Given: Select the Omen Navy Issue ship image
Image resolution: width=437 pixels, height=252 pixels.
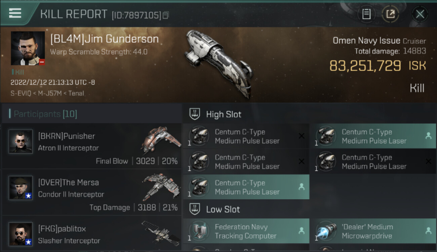Looking at the screenshot, I should (219, 63).
